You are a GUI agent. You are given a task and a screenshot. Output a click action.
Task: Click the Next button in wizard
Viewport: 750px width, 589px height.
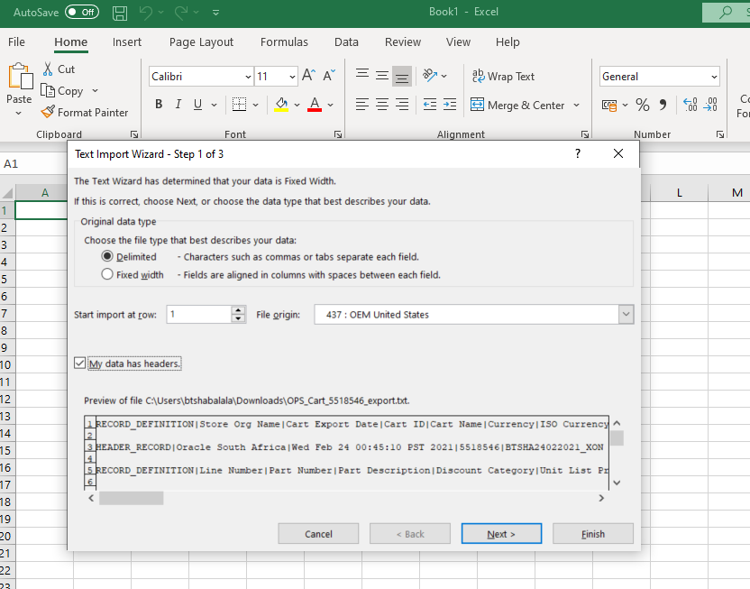pos(501,534)
